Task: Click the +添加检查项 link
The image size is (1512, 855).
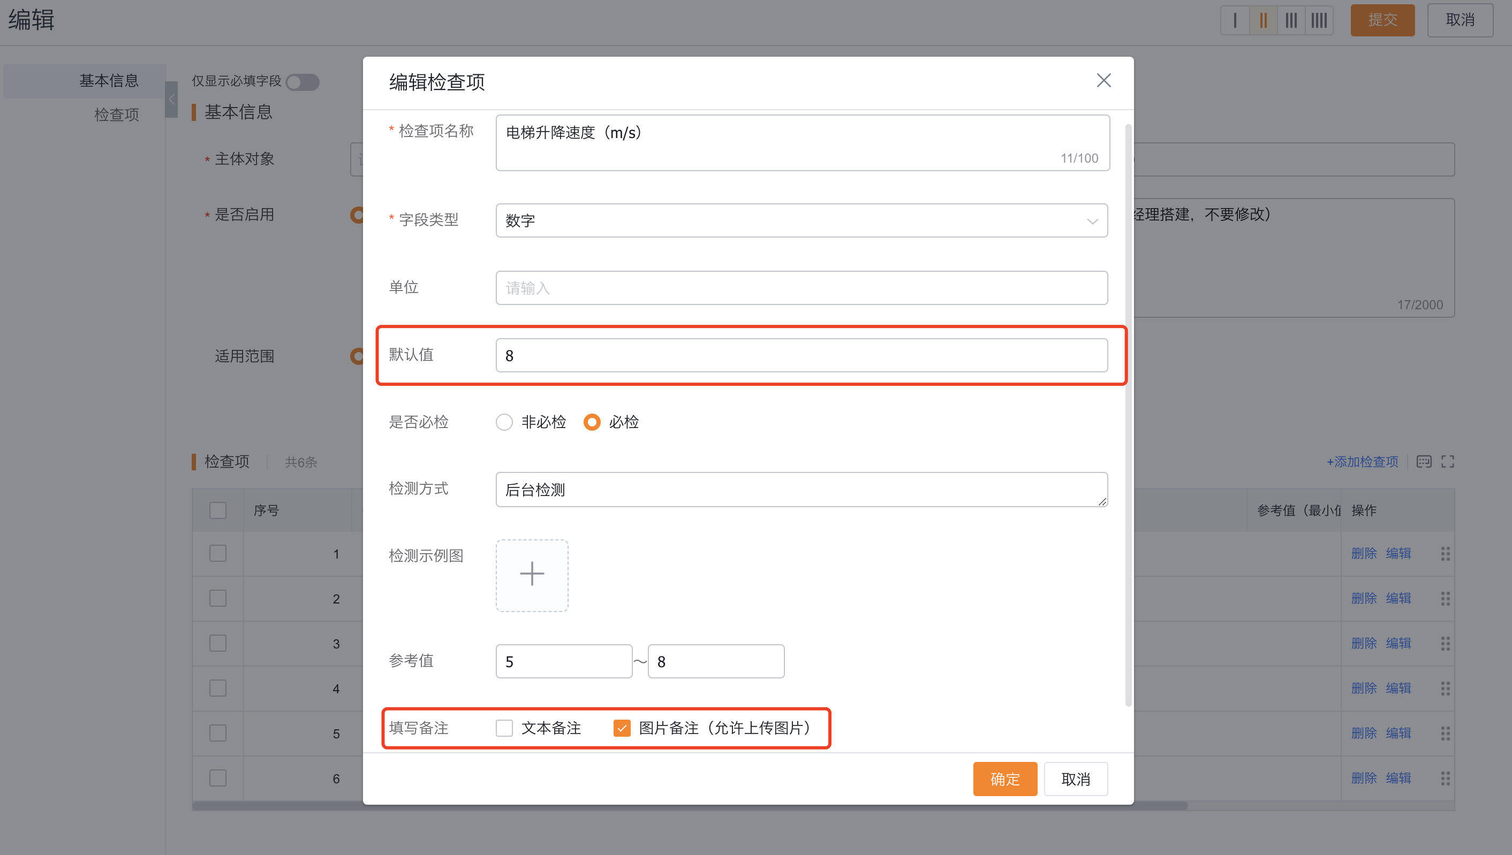Action: [1362, 462]
